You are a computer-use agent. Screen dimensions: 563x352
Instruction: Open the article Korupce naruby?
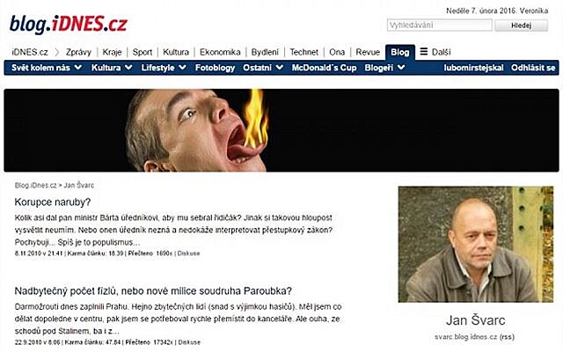click(x=53, y=202)
